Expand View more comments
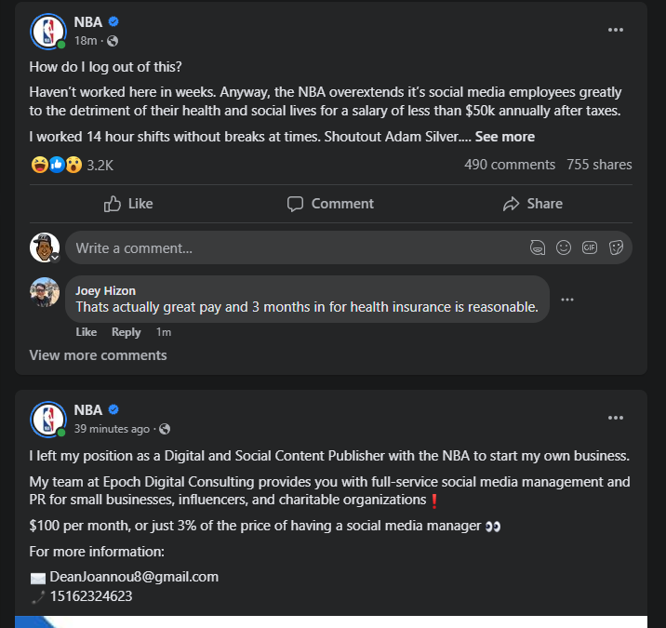This screenshot has height=628, width=666. pyautogui.click(x=98, y=355)
